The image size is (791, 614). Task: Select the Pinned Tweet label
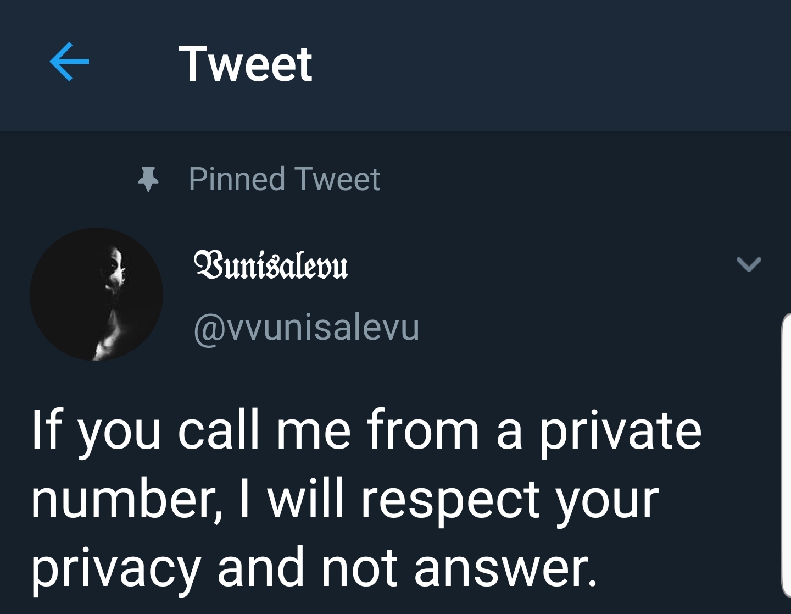[x=284, y=179]
